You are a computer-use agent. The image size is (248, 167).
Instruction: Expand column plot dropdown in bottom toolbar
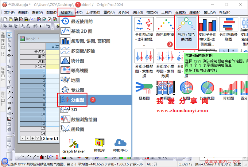click(x=45, y=157)
